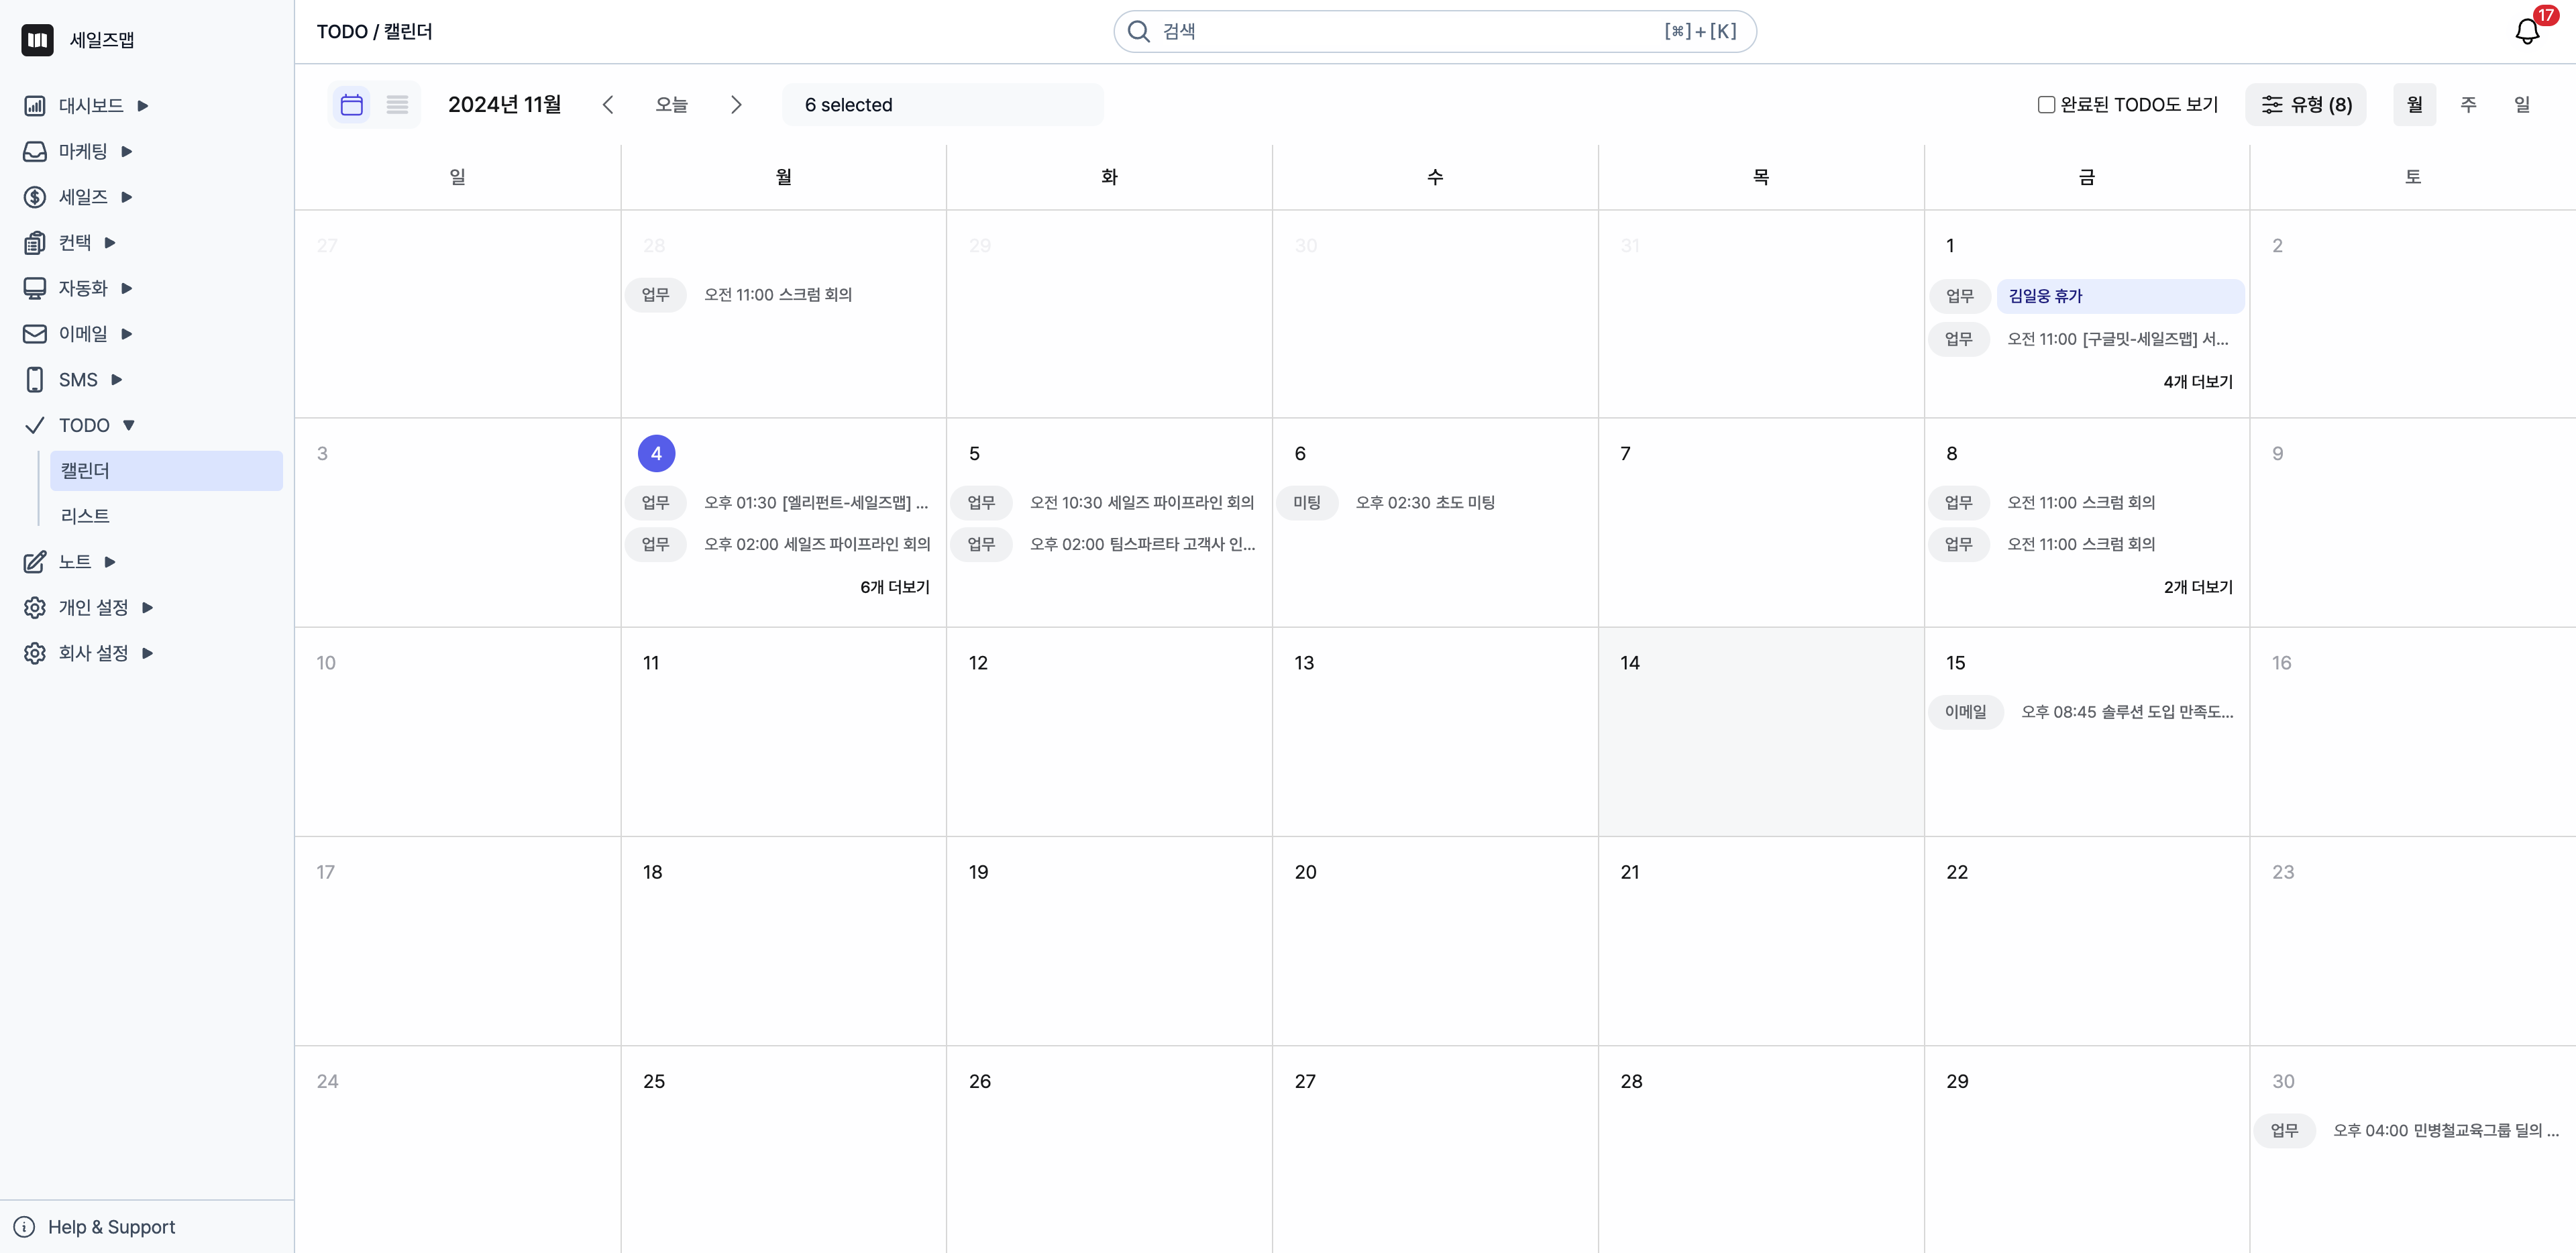Switch to 일 day view tab
The height and width of the screenshot is (1253, 2576).
coord(2522,105)
